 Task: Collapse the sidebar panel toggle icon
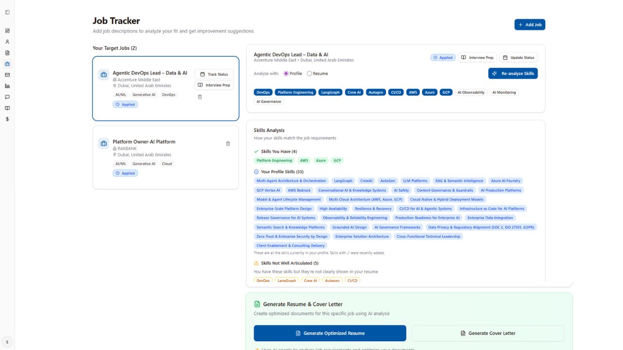[7, 12]
